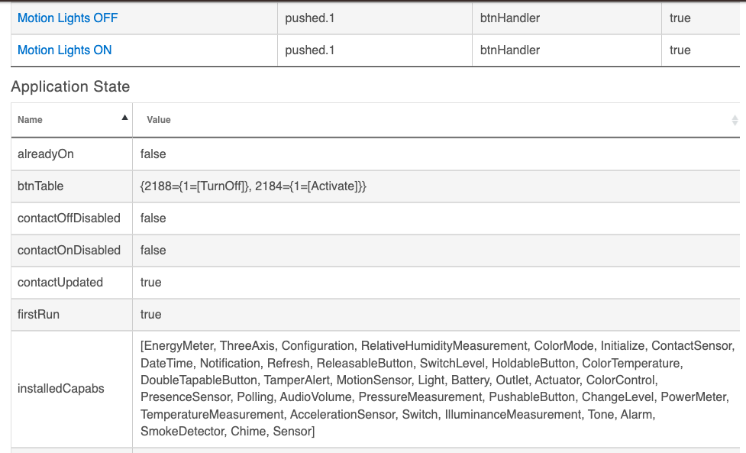The width and height of the screenshot is (746, 453).
Task: Click btnHandler in Motion Lights OFF row
Action: tap(510, 18)
